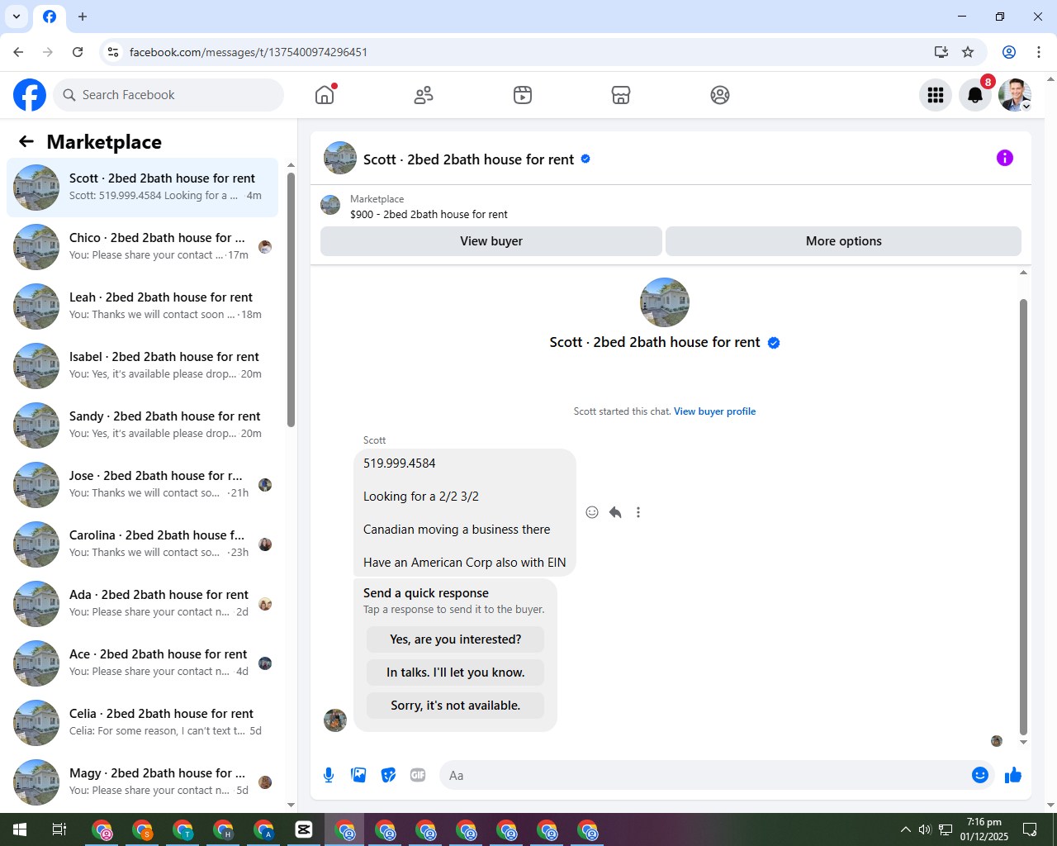This screenshot has width=1057, height=846.
Task: Open the Isabel conversation
Action: tap(142, 366)
